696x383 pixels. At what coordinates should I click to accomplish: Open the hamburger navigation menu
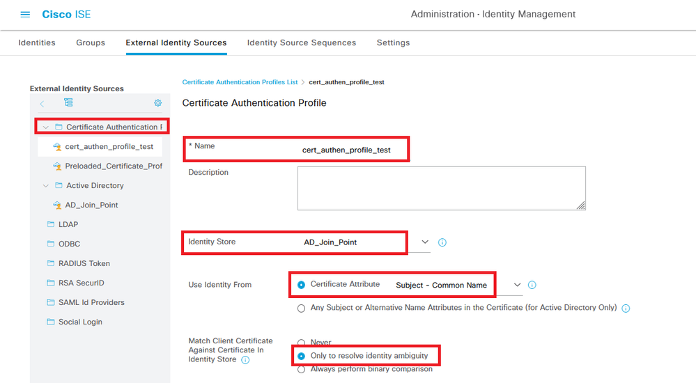pyautogui.click(x=25, y=15)
